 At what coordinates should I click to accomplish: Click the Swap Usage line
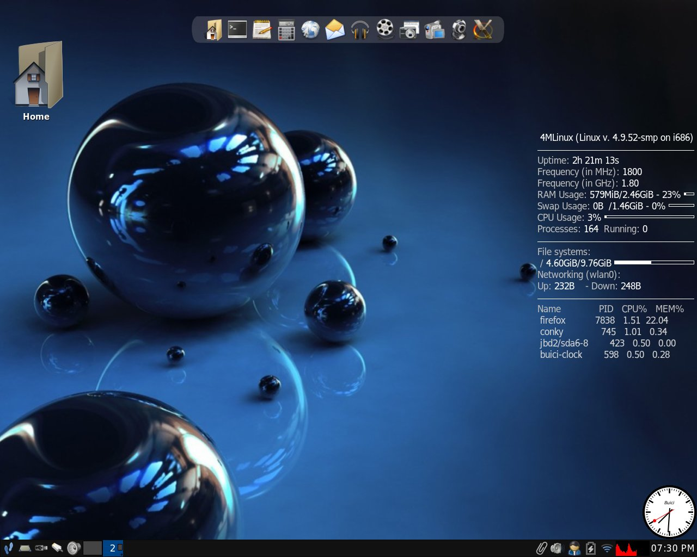(616, 206)
